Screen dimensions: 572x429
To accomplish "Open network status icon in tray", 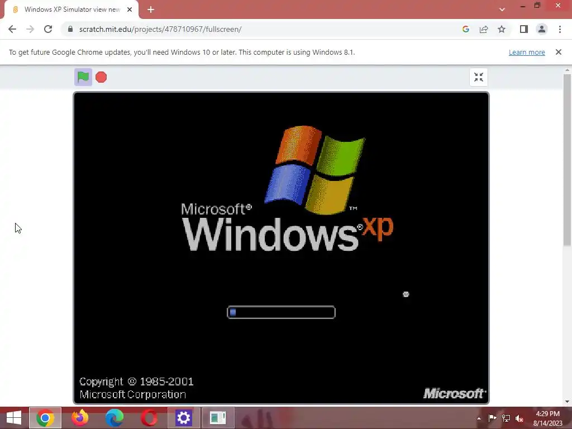I will coord(506,418).
